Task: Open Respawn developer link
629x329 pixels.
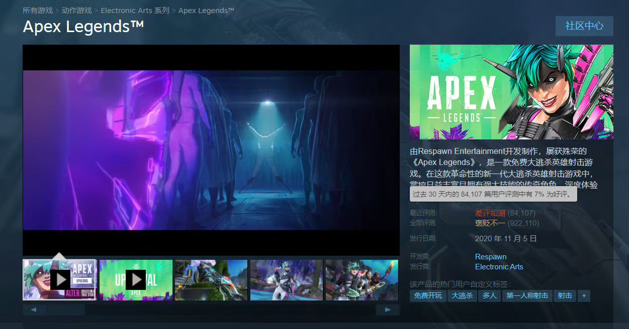Action: pyautogui.click(x=491, y=257)
